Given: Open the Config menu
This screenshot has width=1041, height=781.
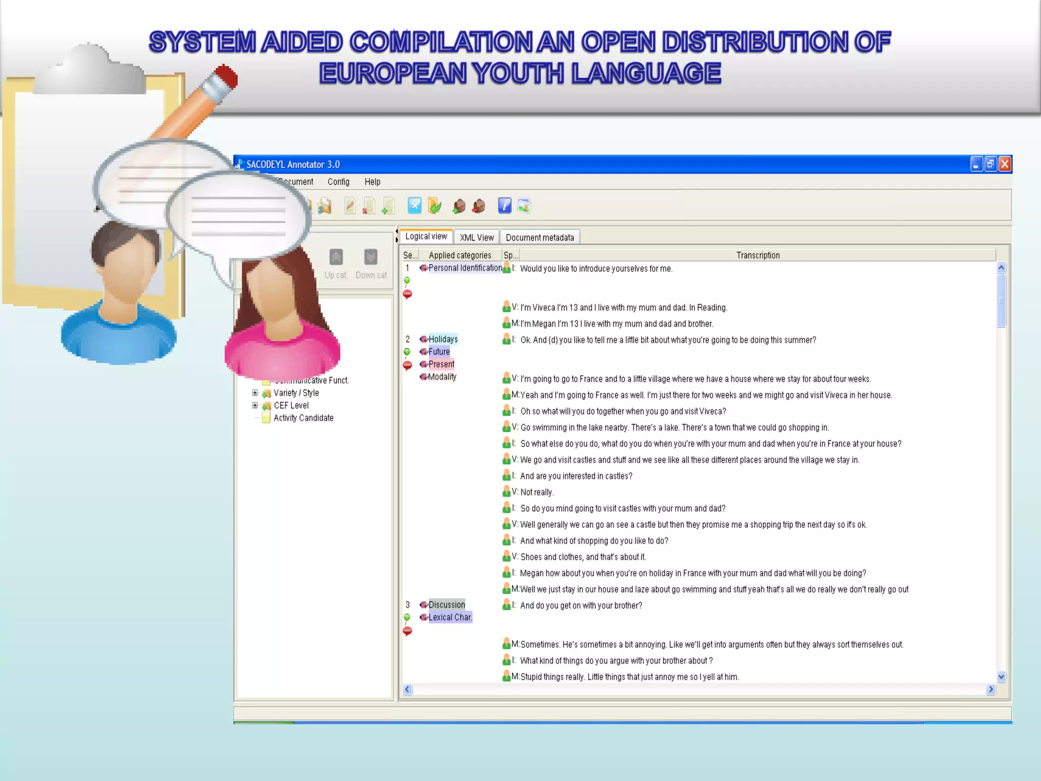Looking at the screenshot, I should tap(338, 182).
